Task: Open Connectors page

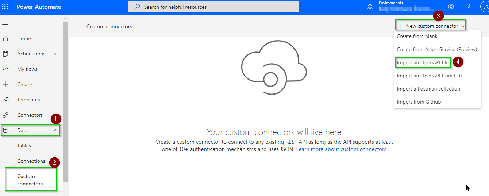Action: tap(30, 115)
